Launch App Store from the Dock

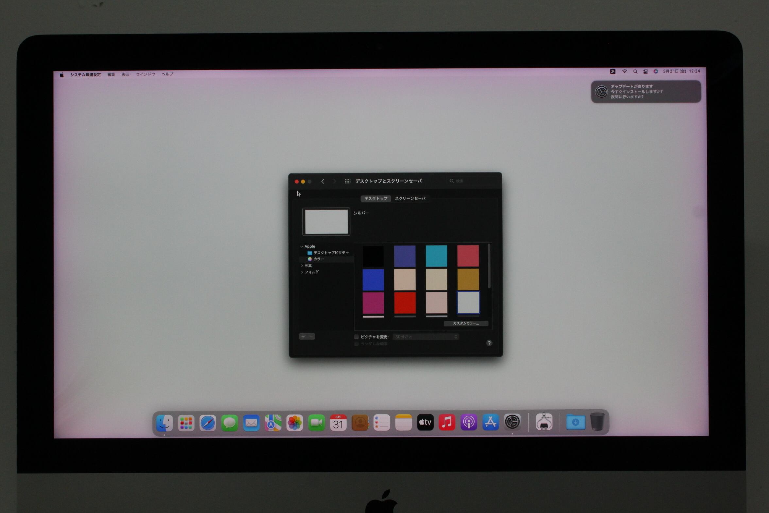click(490, 422)
